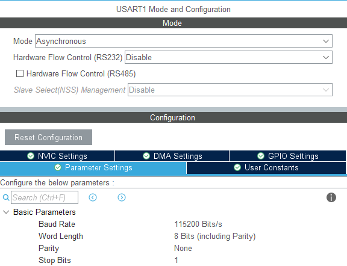Go to previous search result arrow

(93, 197)
